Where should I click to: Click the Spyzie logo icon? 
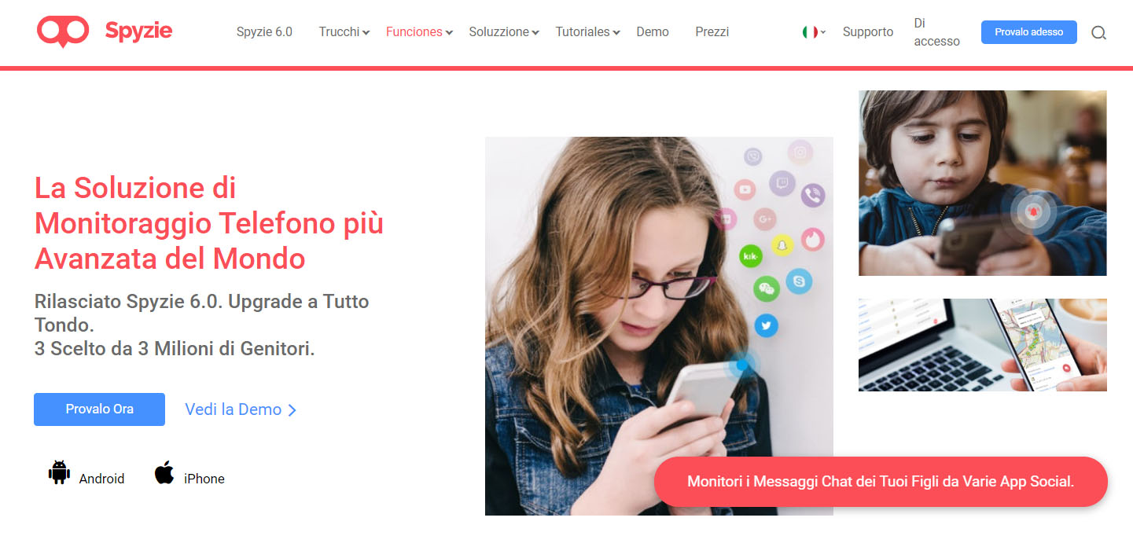(x=63, y=31)
